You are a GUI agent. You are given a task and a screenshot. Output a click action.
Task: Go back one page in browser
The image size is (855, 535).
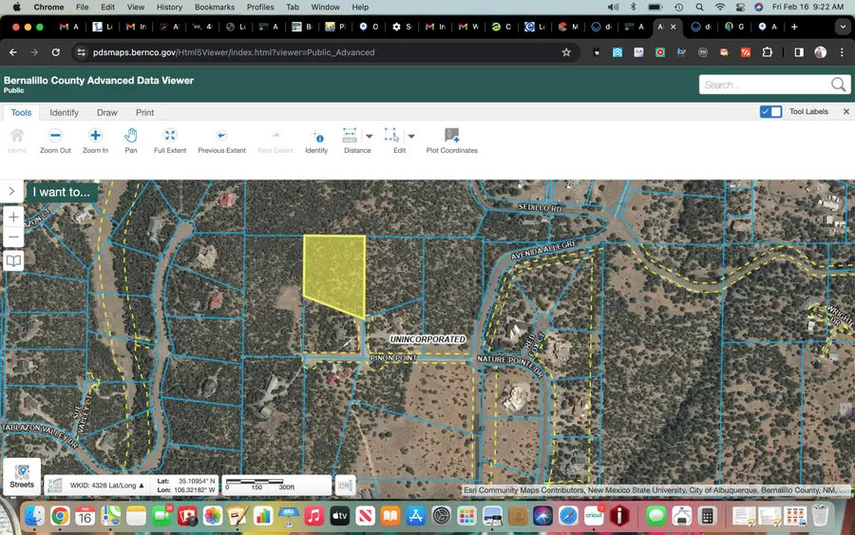pyautogui.click(x=13, y=52)
